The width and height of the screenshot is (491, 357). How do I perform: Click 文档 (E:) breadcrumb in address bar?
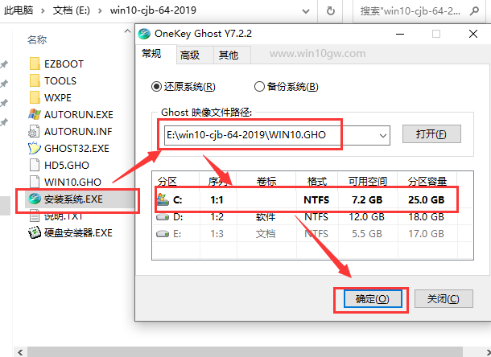coord(72,10)
